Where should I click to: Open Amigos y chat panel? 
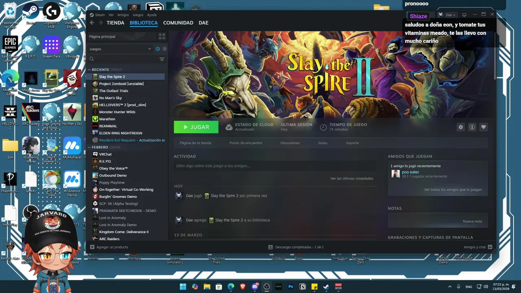click(x=478, y=247)
